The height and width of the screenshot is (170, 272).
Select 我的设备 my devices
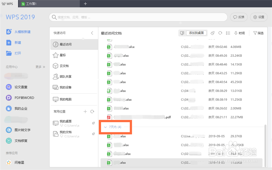tap(74, 87)
